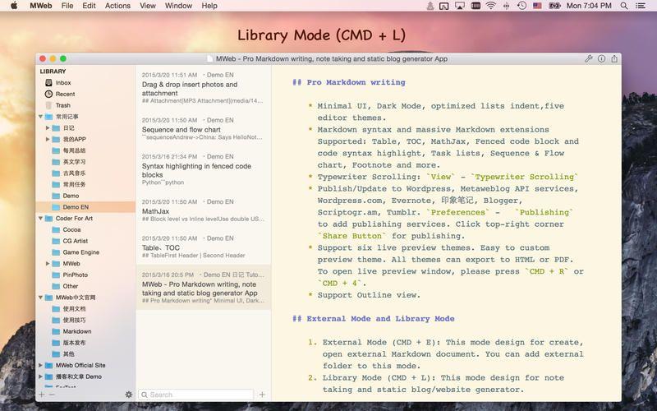Click the battery status icon

coord(554,6)
